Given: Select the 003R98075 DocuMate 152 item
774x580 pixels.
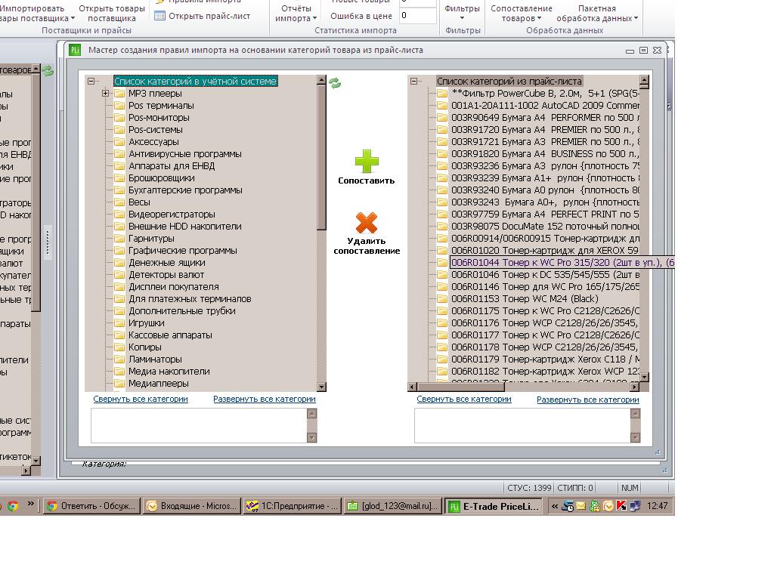Looking at the screenshot, I should click(x=546, y=227).
